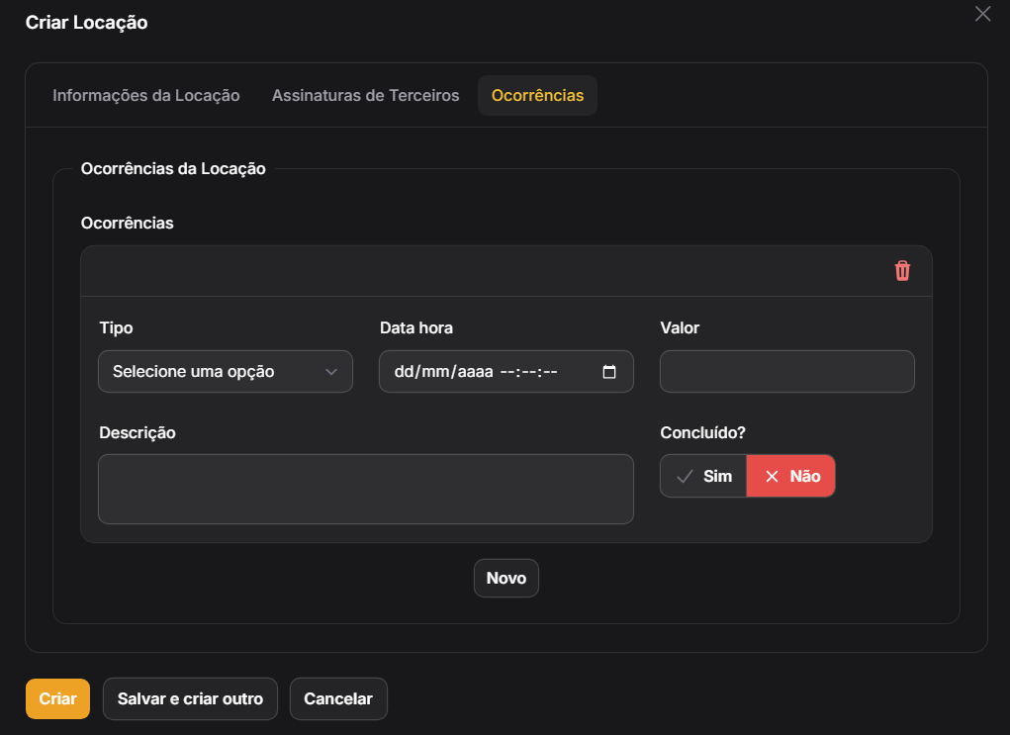Switch to Assinaturas de Terceiros tab
Viewport: 1010px width, 735px height.
[x=365, y=95]
